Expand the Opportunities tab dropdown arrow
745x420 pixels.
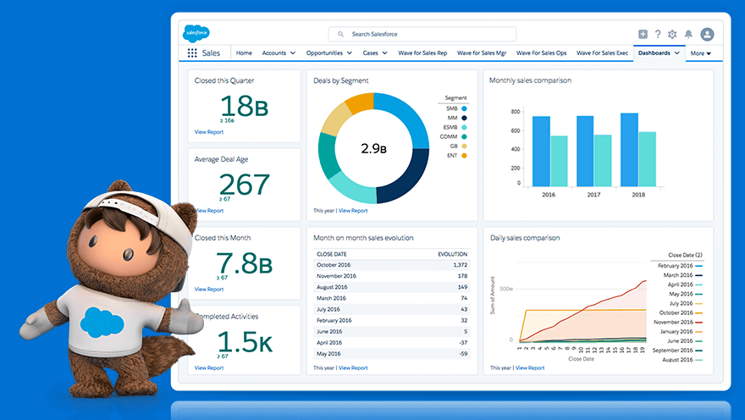pyautogui.click(x=349, y=53)
